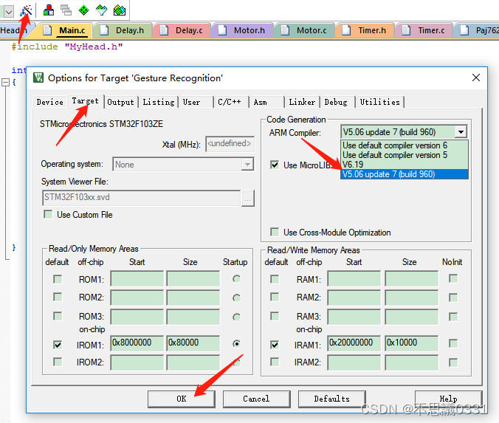Toggle the ROM2 default checkbox
The height and width of the screenshot is (423, 499).
point(58,297)
